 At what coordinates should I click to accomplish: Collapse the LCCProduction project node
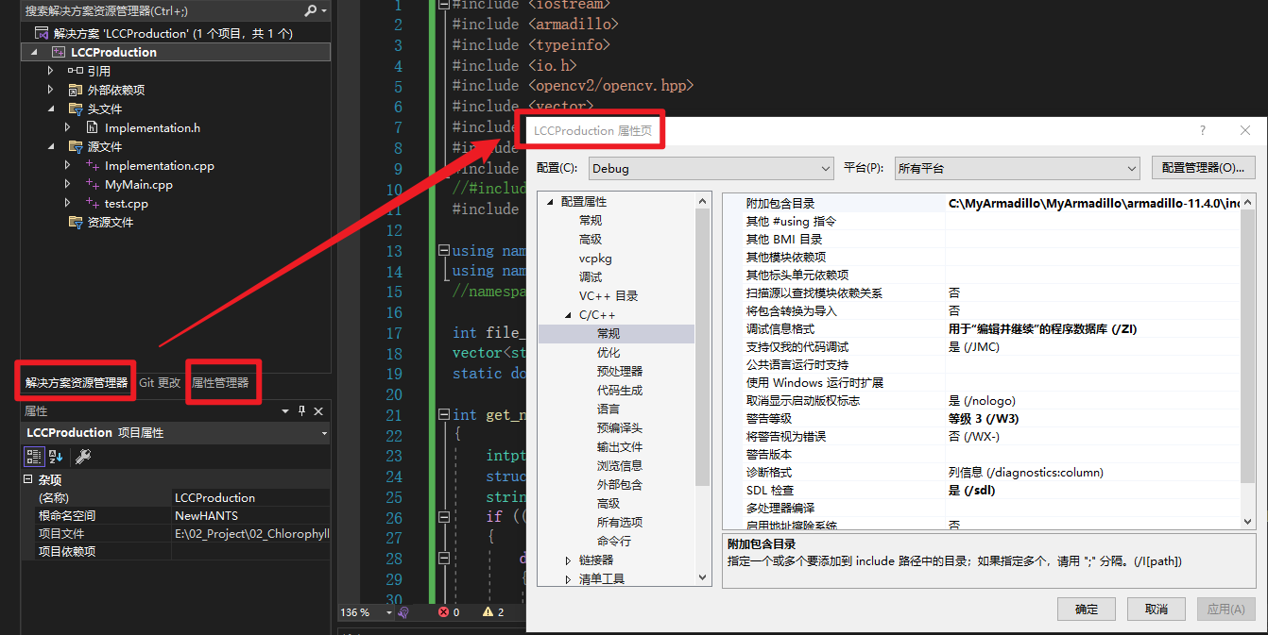click(35, 52)
